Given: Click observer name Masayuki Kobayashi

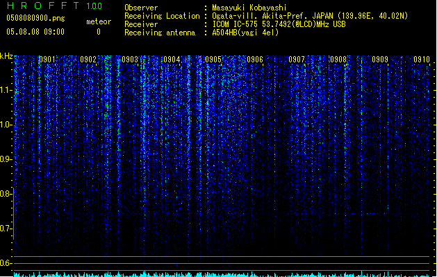Looking at the screenshot, I should (249, 8).
